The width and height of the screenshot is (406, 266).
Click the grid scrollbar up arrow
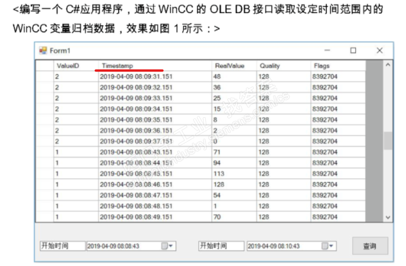click(388, 65)
